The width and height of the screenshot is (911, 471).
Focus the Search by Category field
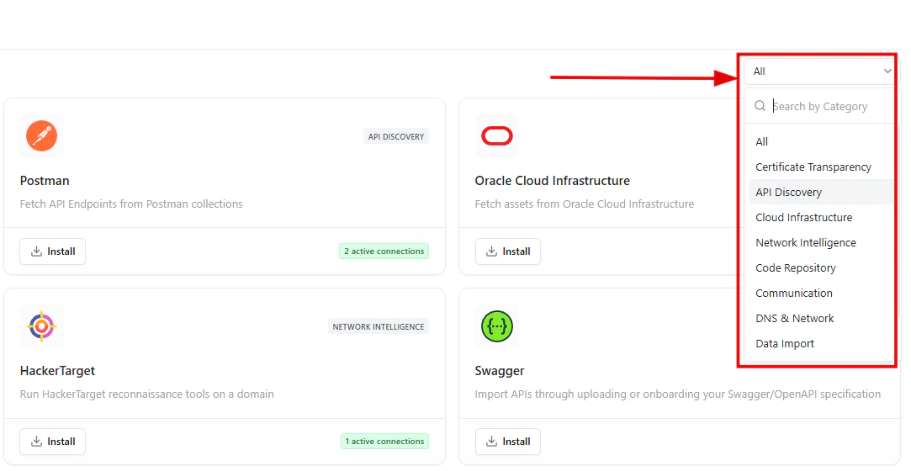click(x=820, y=106)
